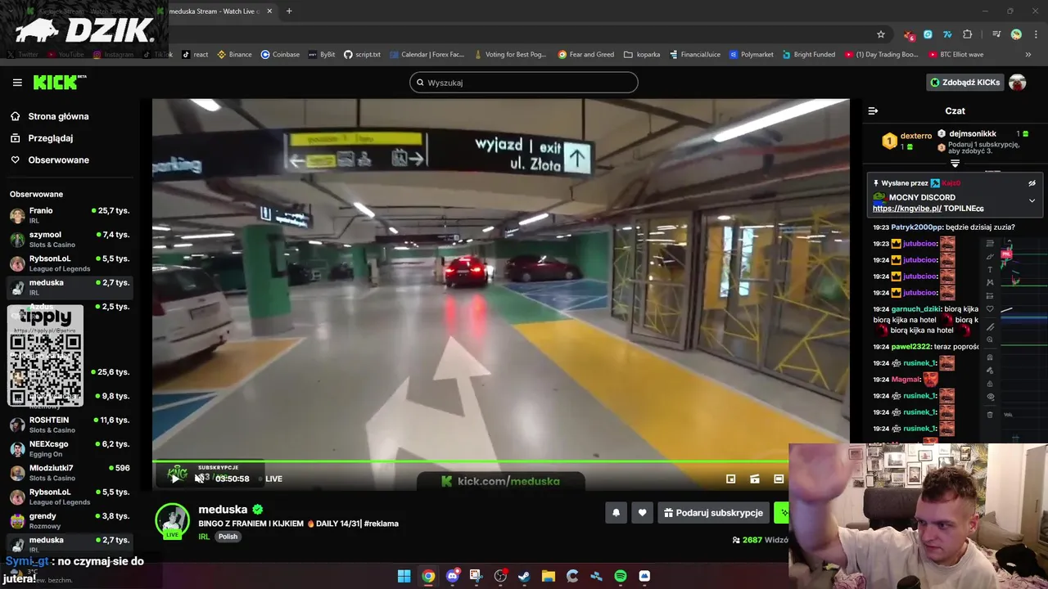This screenshot has height=589, width=1048.
Task: Toggle meduska notifications with the bell
Action: [616, 513]
